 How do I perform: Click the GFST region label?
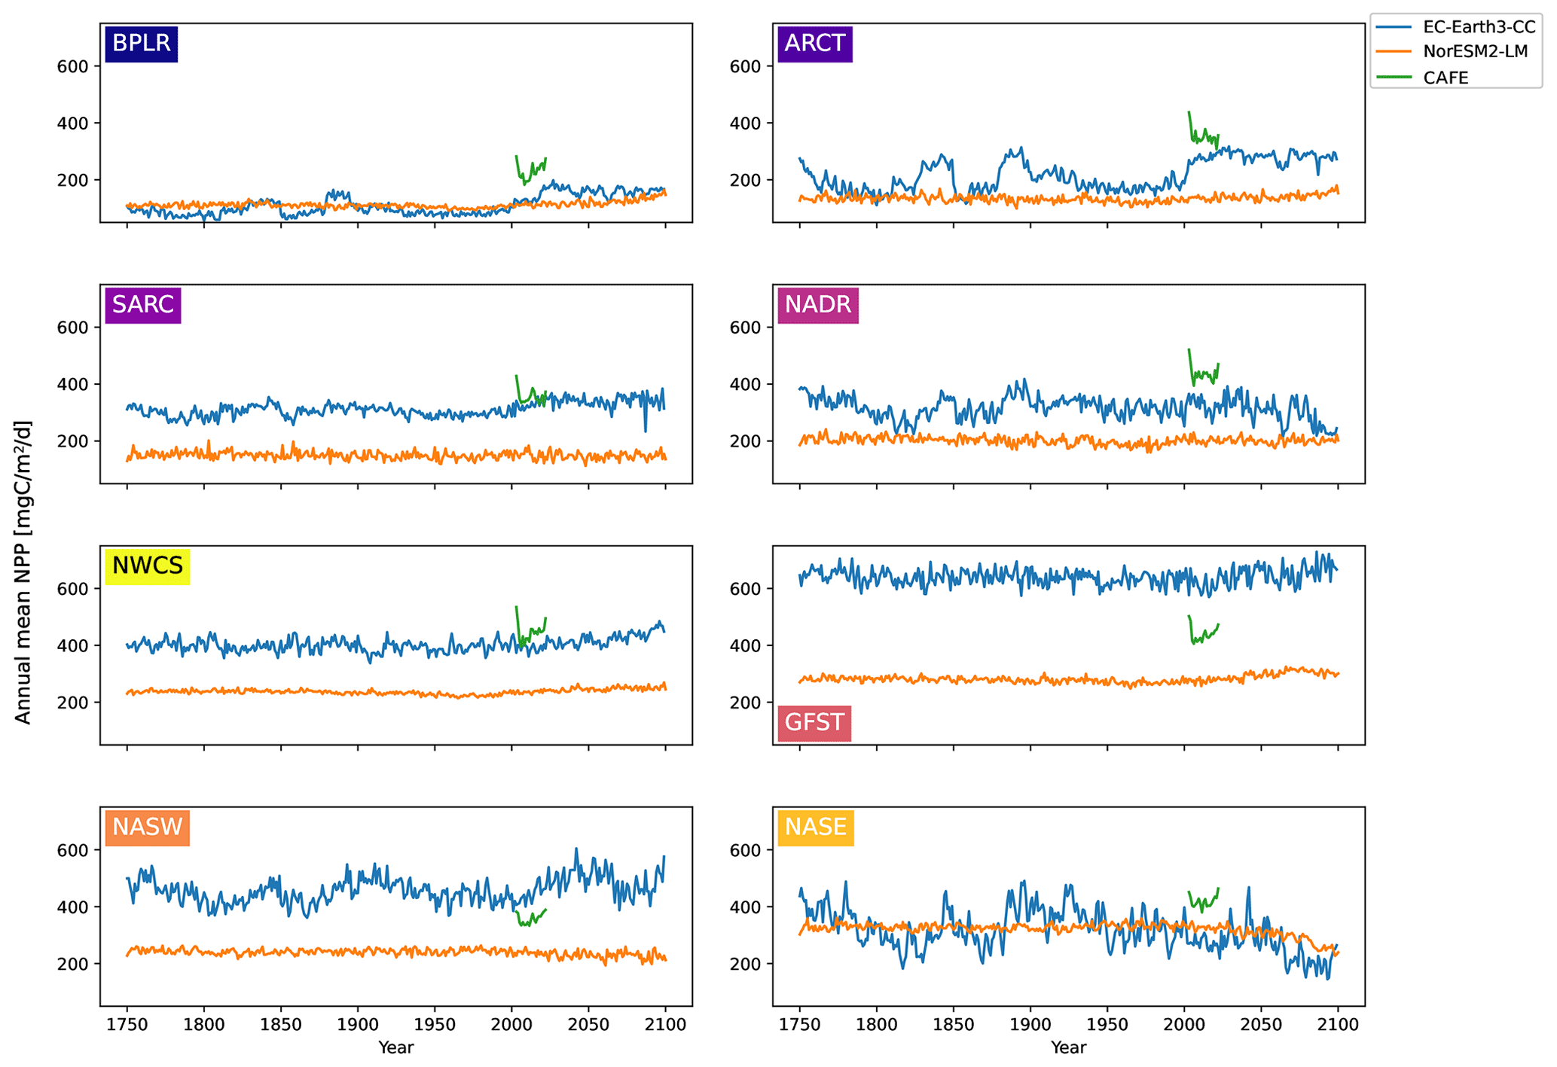point(814,723)
